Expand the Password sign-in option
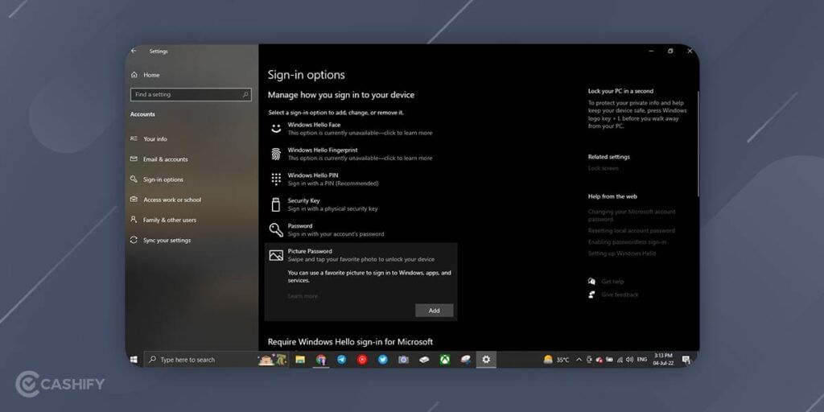The width and height of the screenshot is (824, 412). point(361,229)
